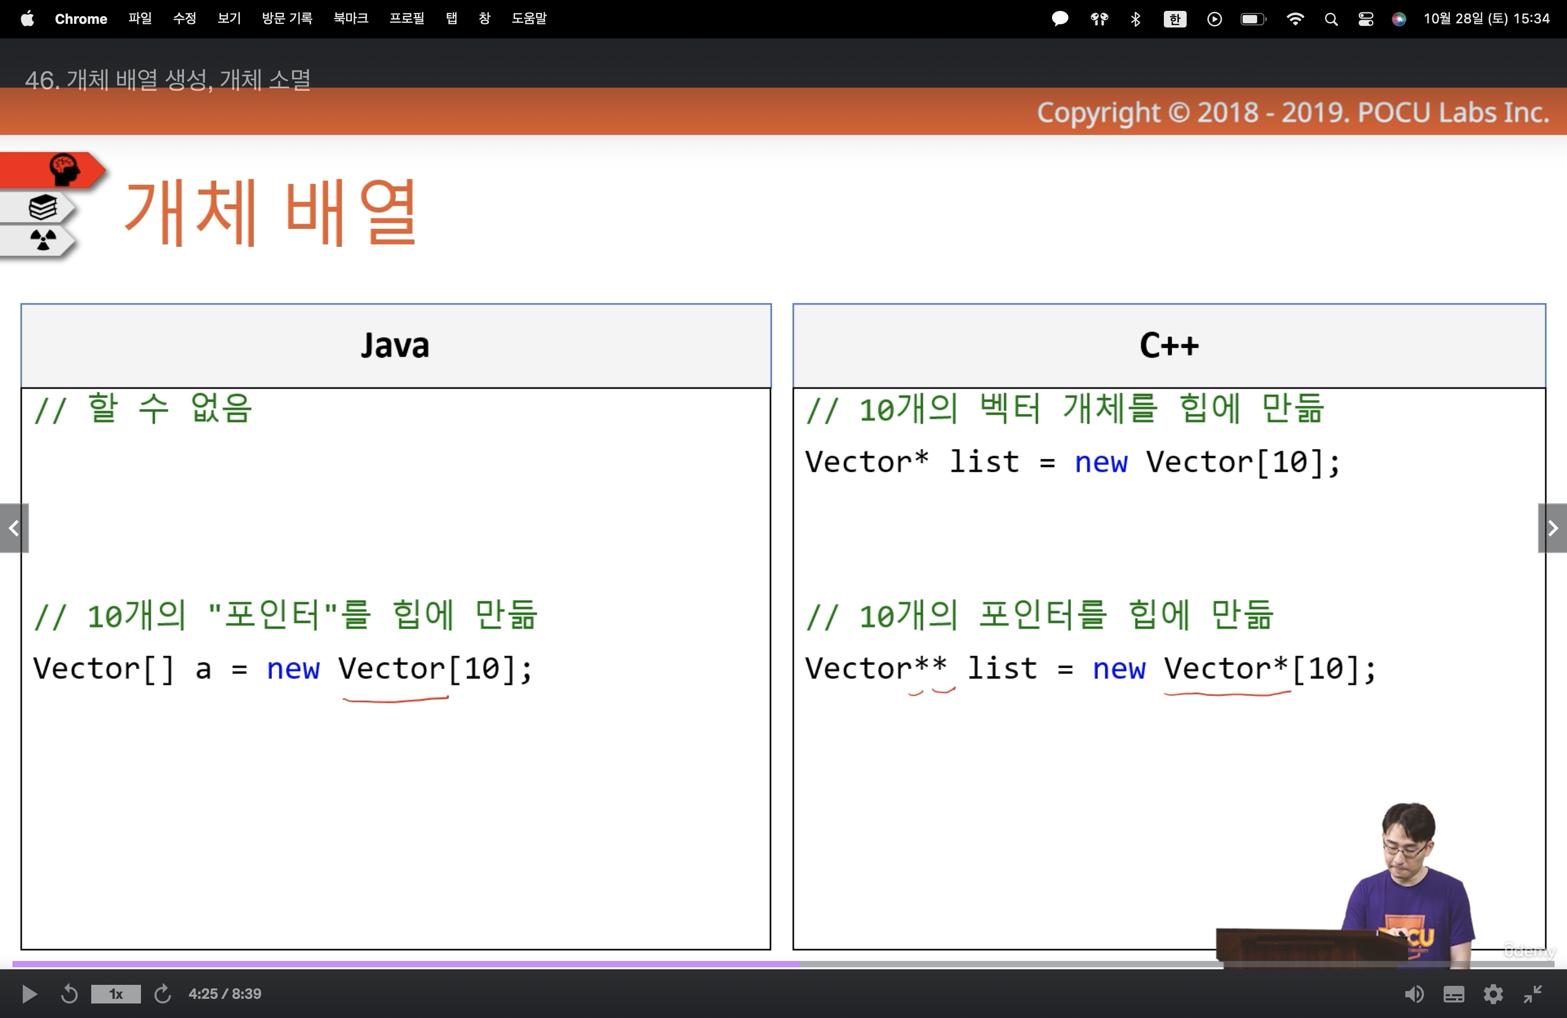
Task: Go to previous lecture arrow
Action: 14,528
